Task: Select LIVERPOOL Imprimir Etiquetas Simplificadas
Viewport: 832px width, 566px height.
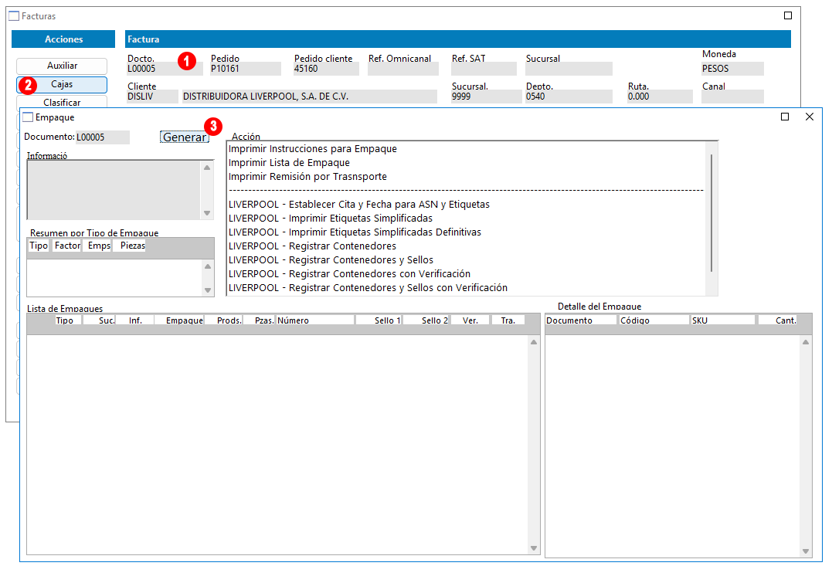Action: point(331,218)
